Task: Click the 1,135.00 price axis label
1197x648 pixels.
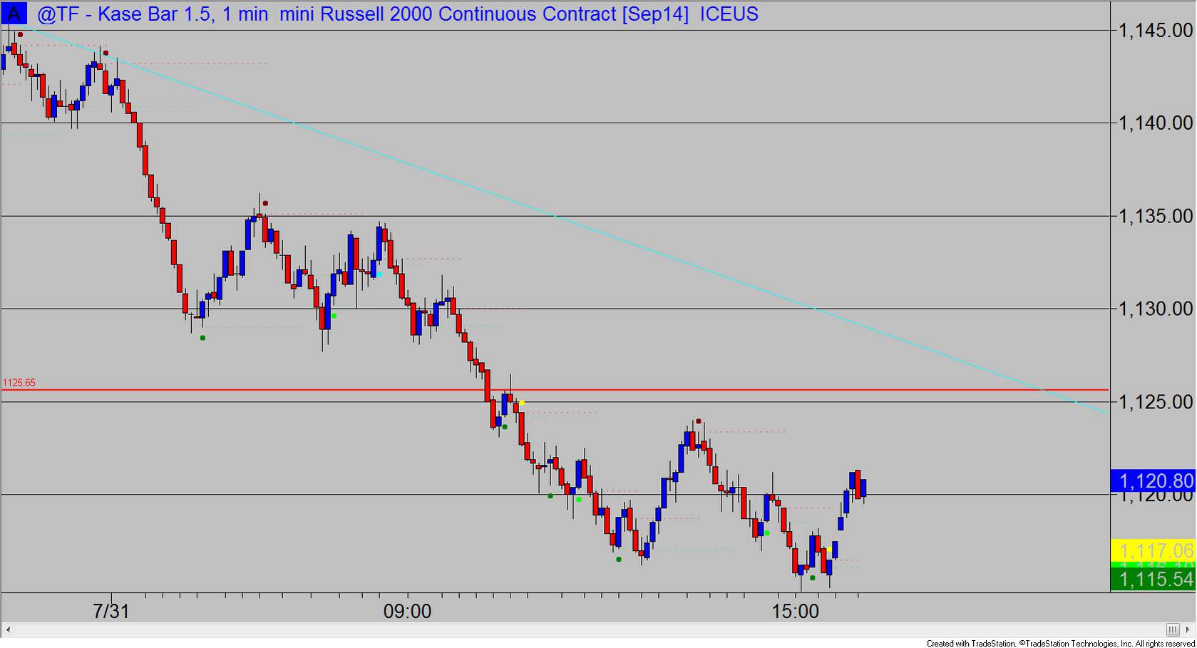Action: coord(1156,216)
